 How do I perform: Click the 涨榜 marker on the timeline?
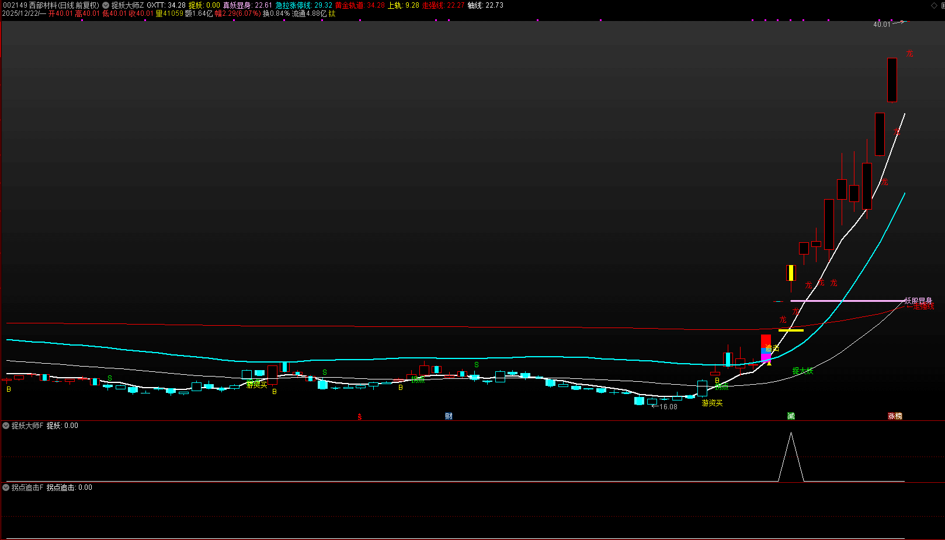895,416
